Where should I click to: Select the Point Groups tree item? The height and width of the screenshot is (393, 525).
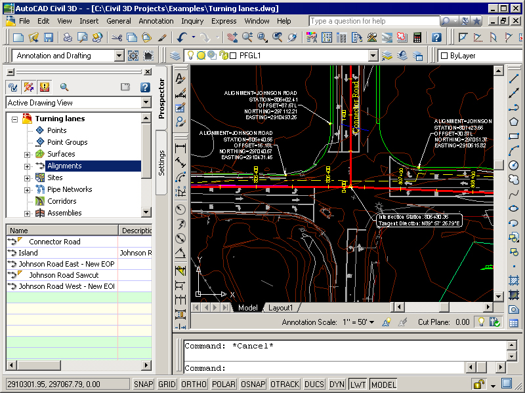(x=67, y=142)
